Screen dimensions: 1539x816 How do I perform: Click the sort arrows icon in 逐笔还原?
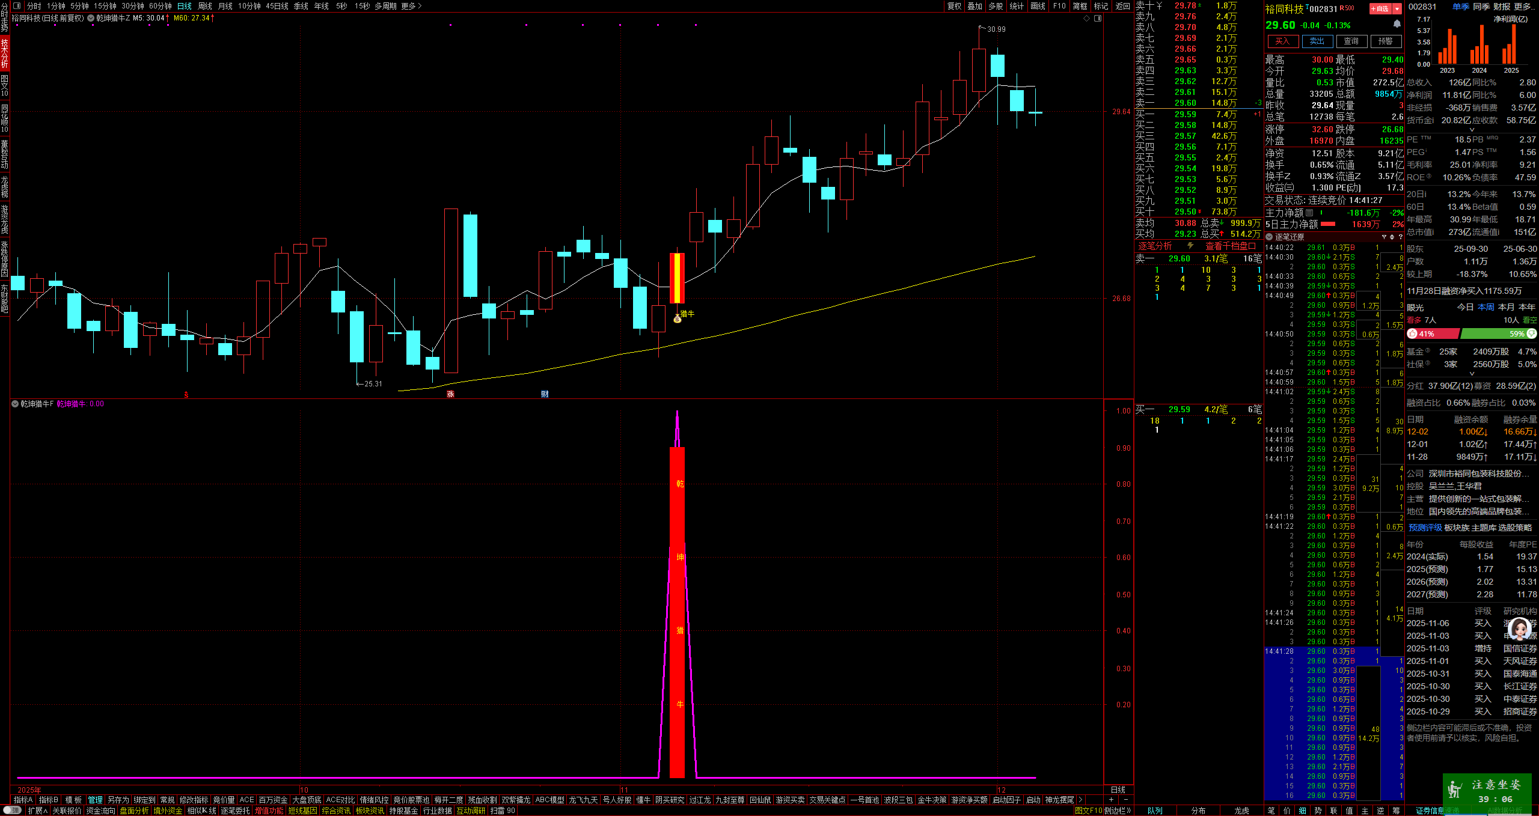(x=1392, y=237)
